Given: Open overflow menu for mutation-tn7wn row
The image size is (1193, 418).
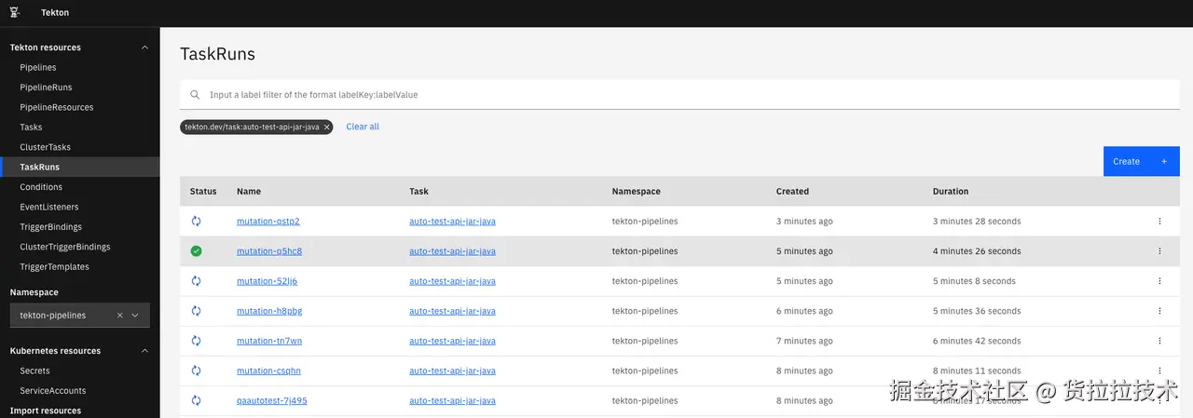Looking at the screenshot, I should (1159, 341).
